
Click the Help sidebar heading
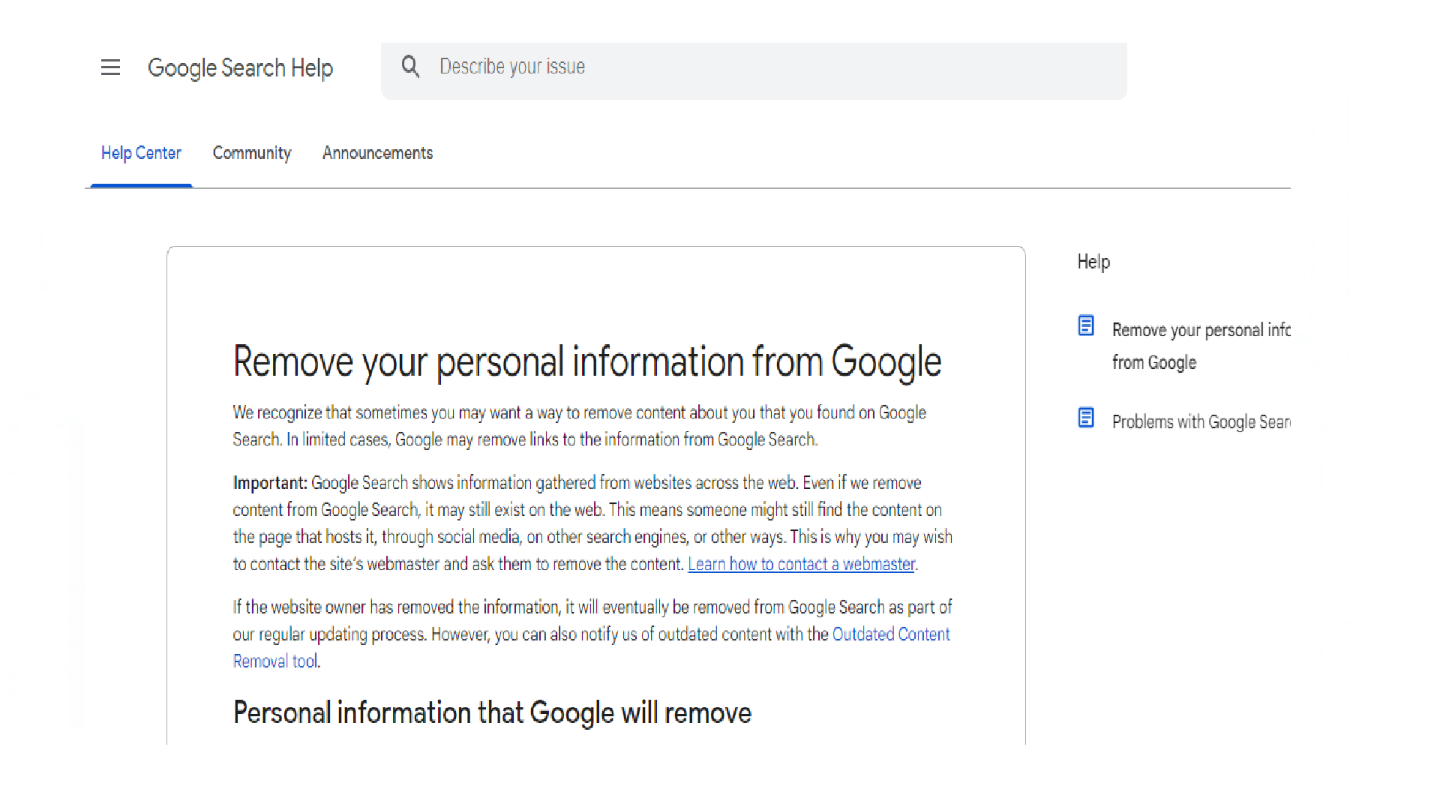(x=1093, y=262)
